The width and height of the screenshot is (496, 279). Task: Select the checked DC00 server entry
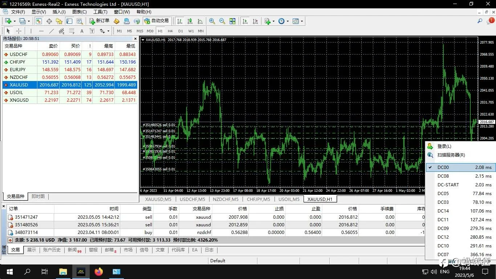click(460, 167)
